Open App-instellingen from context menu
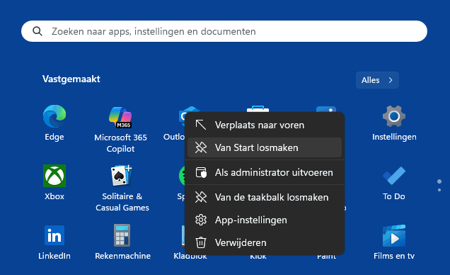The image size is (450, 275). click(265, 220)
